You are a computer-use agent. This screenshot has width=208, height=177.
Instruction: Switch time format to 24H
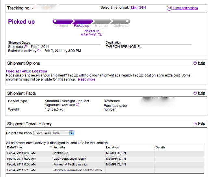[x=142, y=8]
